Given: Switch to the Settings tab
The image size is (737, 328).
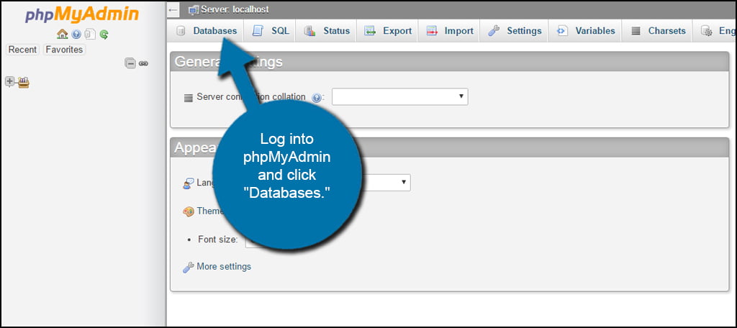Looking at the screenshot, I should (x=515, y=31).
